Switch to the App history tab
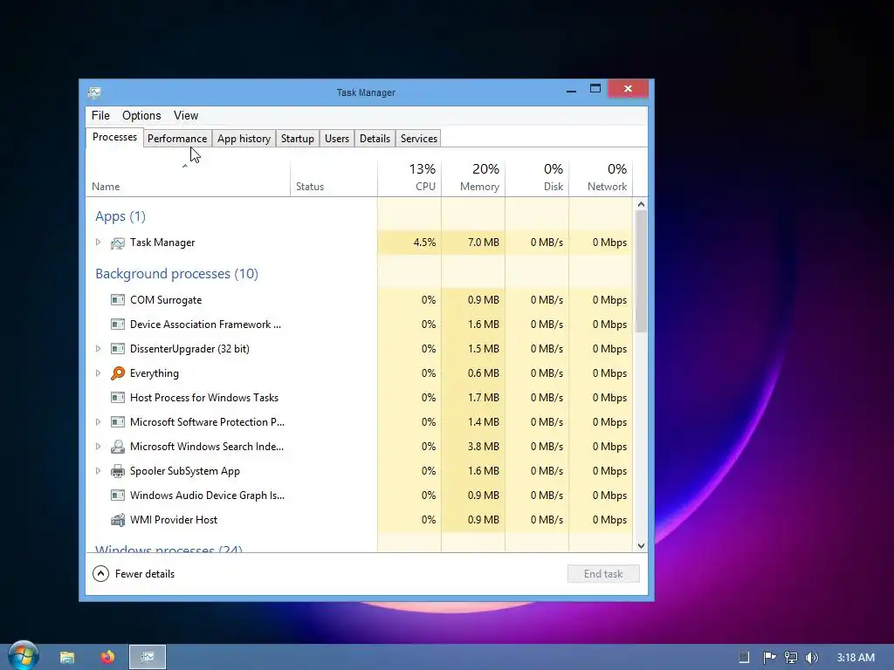The height and width of the screenshot is (670, 894). 244,139
